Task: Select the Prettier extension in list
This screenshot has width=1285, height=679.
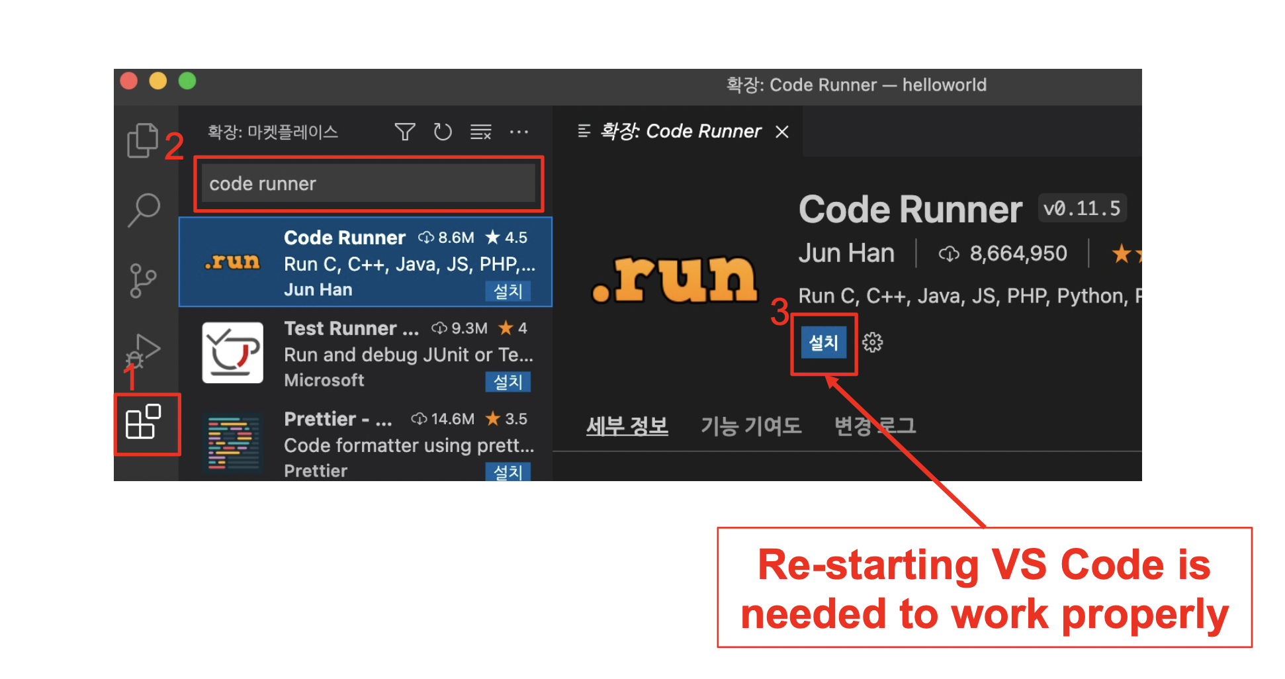Action: click(x=365, y=441)
